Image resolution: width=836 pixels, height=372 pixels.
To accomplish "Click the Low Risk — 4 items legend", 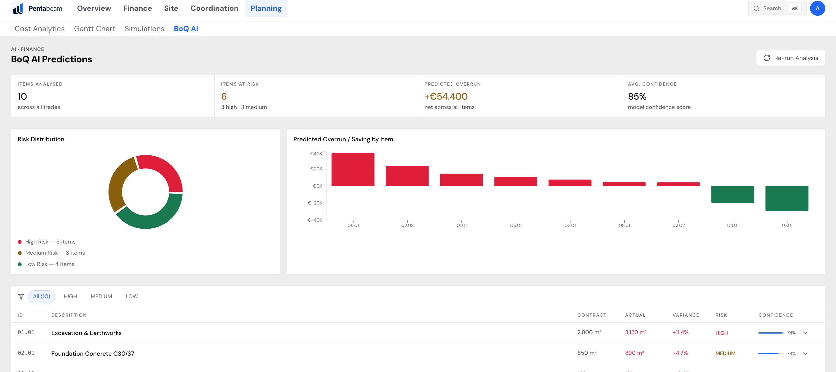I will click(46, 264).
